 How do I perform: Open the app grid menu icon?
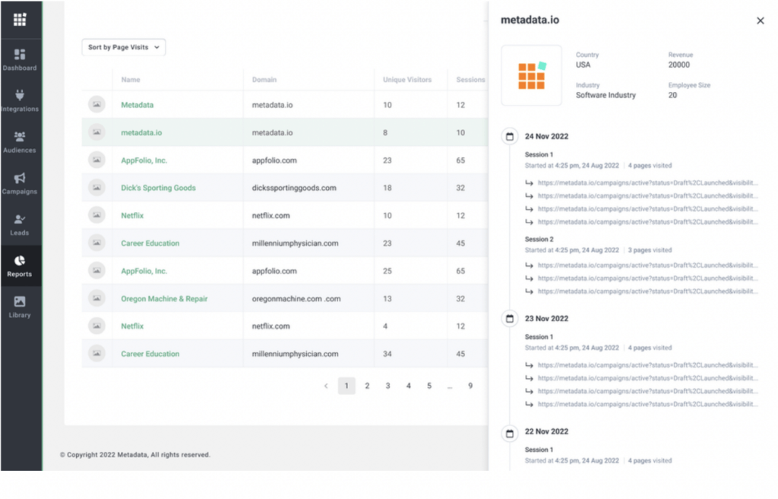click(x=19, y=19)
